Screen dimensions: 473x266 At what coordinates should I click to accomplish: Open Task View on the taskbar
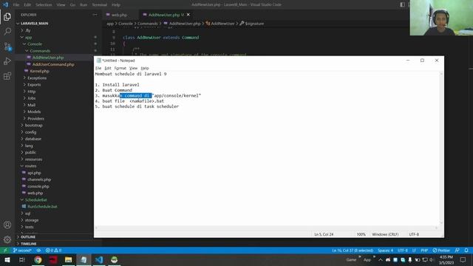click(22, 259)
